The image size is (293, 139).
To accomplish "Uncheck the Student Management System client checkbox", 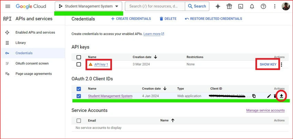I will pos(79,96).
